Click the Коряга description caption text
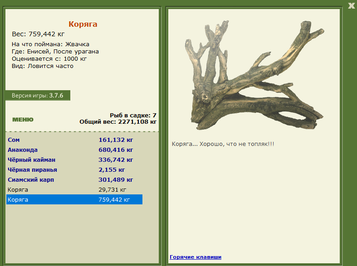Screen dimensions: 357x266 tap(223, 144)
